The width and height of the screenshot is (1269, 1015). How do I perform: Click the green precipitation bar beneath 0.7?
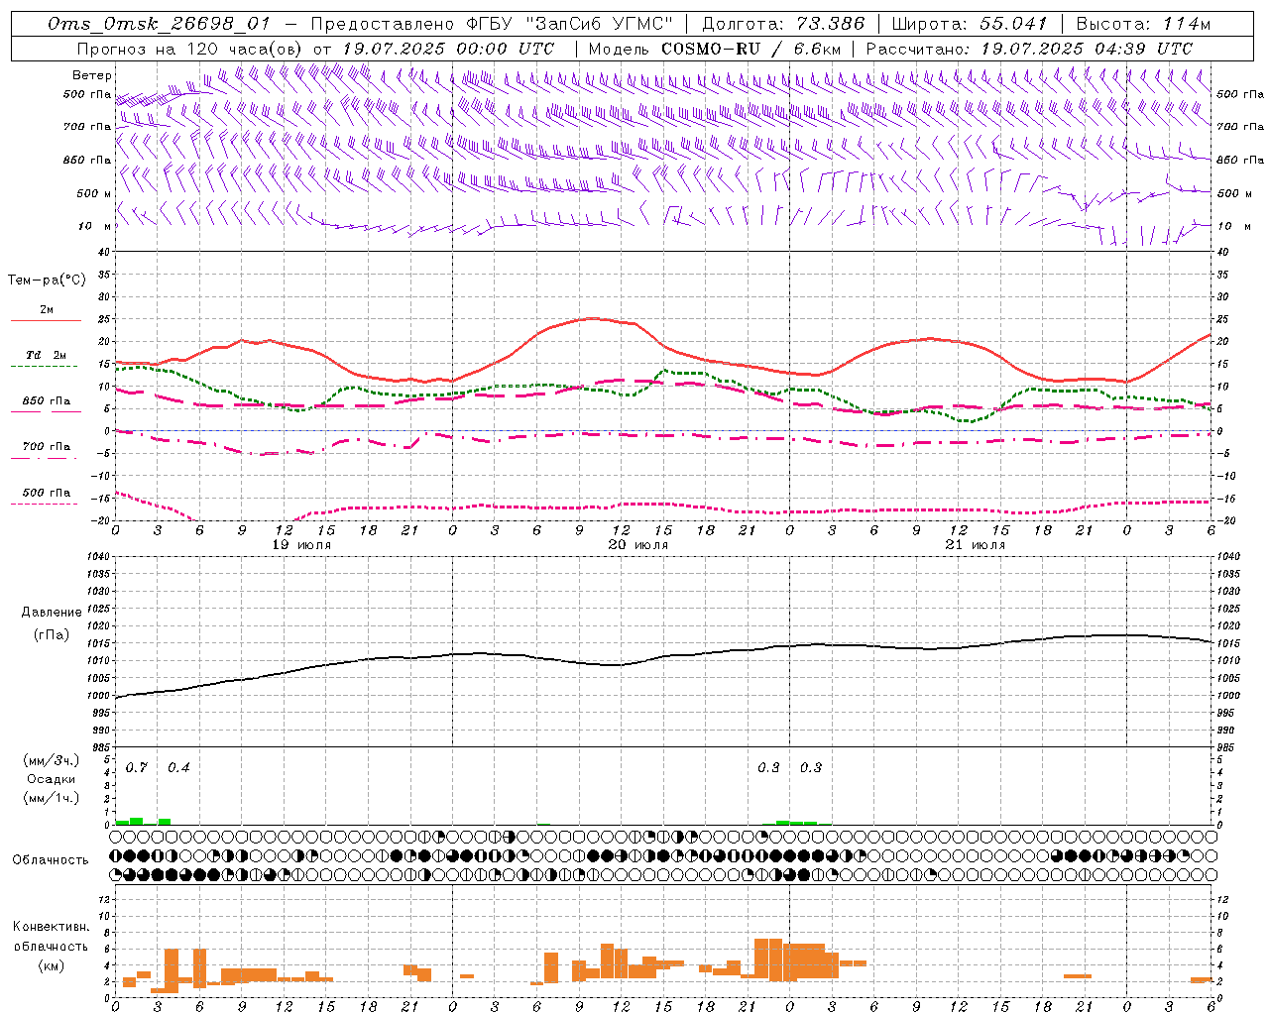click(x=137, y=821)
